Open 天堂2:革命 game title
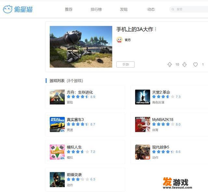 point(161,92)
